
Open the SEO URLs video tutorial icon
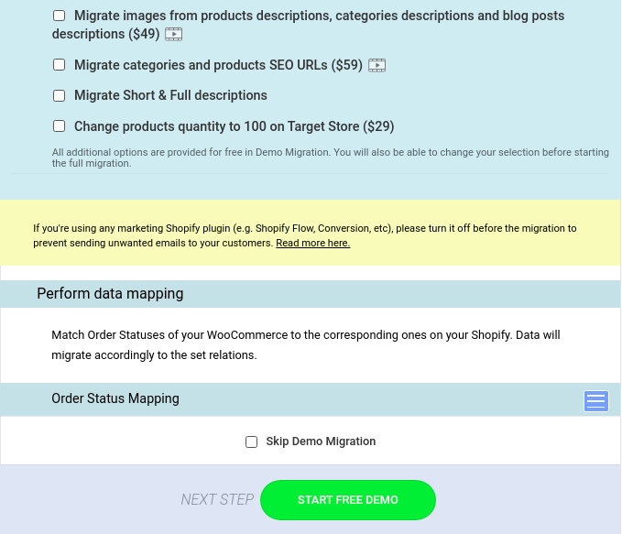click(x=376, y=65)
